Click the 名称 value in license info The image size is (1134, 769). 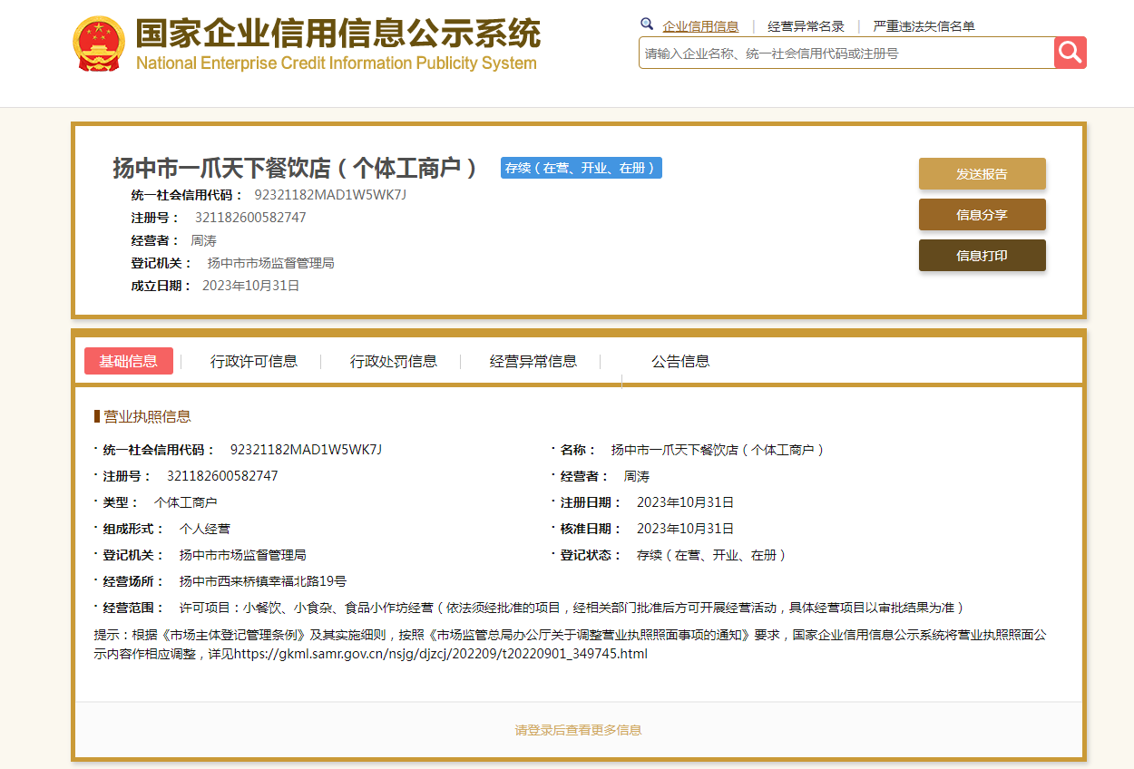(x=718, y=450)
